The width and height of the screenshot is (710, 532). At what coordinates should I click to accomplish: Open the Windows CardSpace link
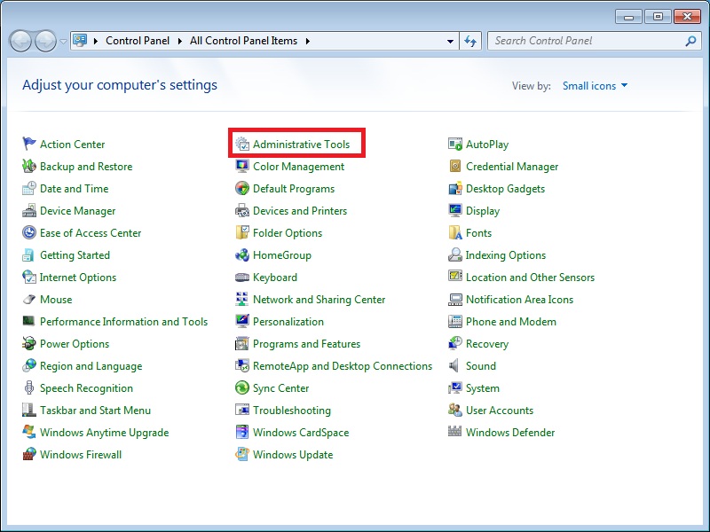301,433
